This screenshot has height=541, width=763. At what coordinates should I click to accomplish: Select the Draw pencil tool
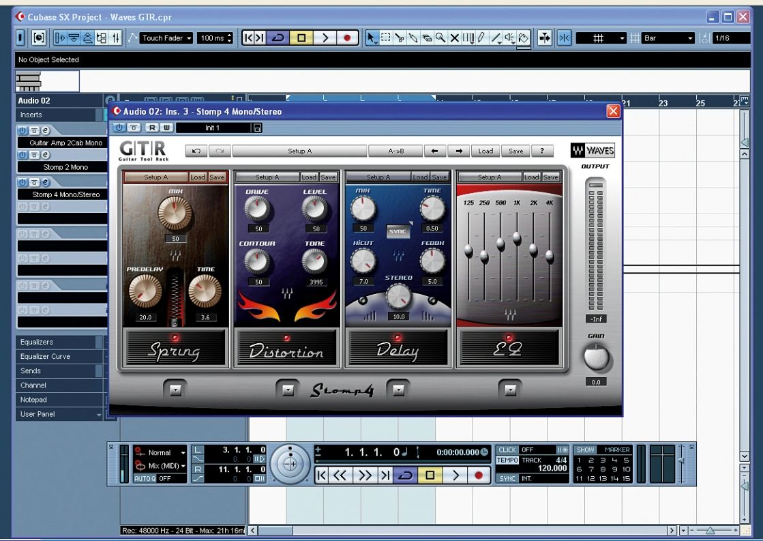pos(482,38)
